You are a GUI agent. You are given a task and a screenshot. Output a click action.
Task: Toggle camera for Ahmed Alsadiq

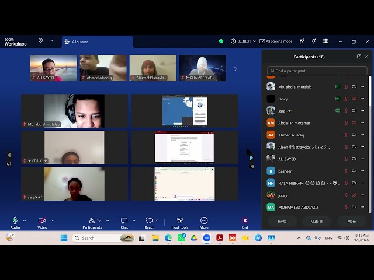point(354,135)
